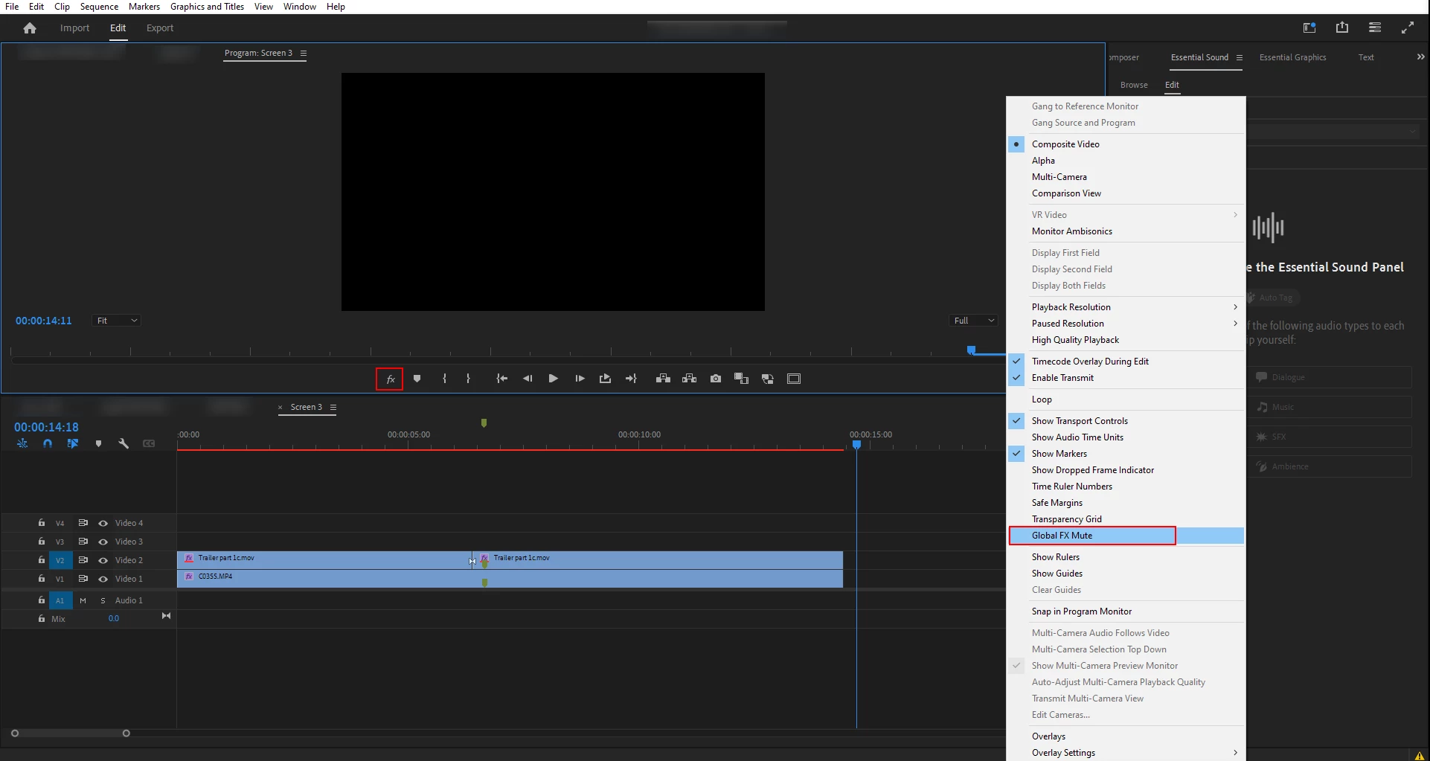1430x761 pixels.
Task: Click the Program monitor timecode 00:00:14:11
Action: [44, 321]
